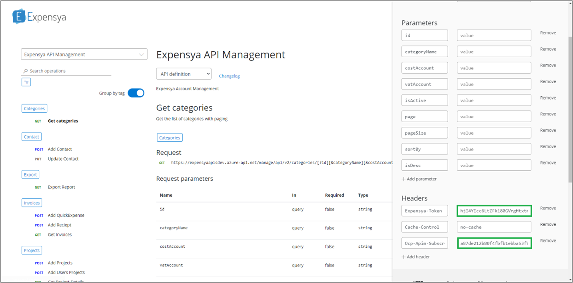Screen dimensions: 573x283
Task: Select the Export tag in sidebar
Action: point(30,175)
